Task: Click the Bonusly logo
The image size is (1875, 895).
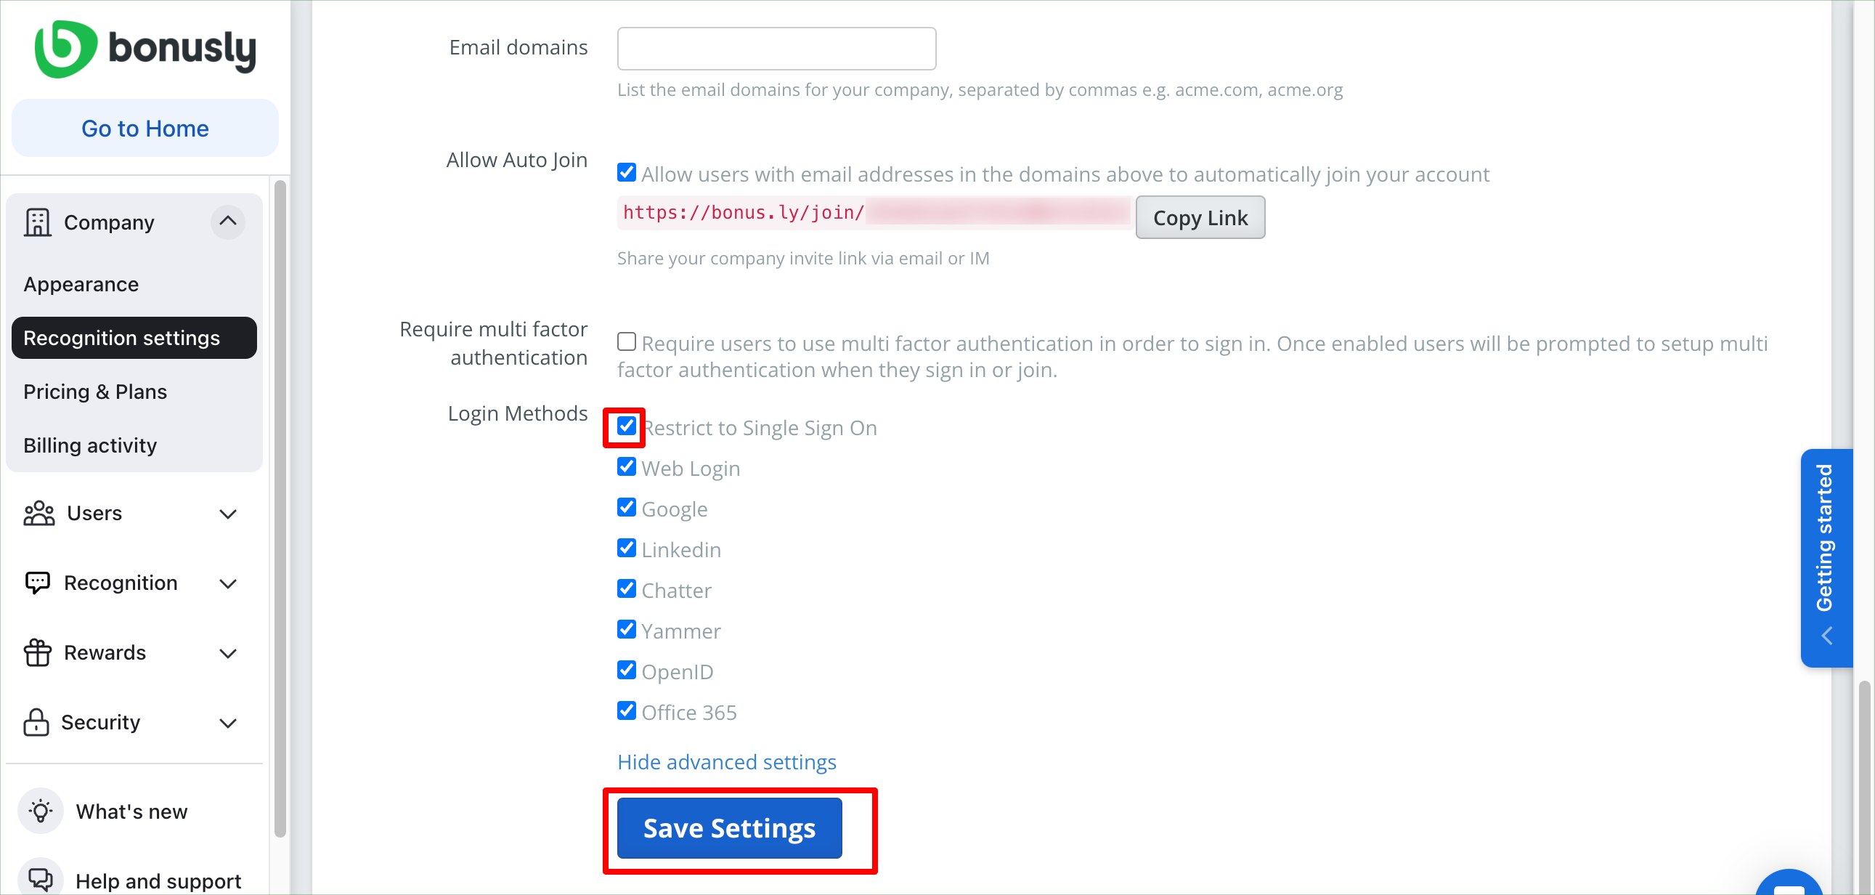Action: (145, 49)
